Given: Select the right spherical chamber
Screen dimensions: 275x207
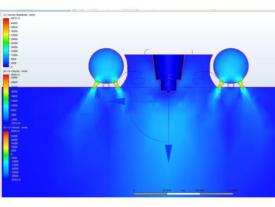Looking at the screenshot, I should 230,63.
